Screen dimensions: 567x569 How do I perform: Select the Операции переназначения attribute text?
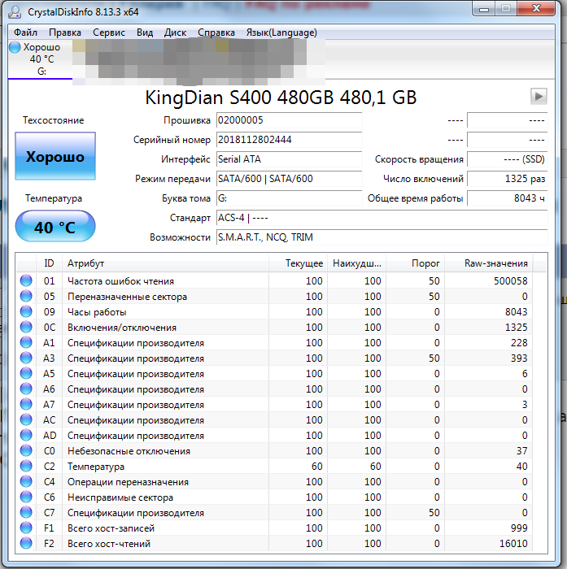click(128, 482)
